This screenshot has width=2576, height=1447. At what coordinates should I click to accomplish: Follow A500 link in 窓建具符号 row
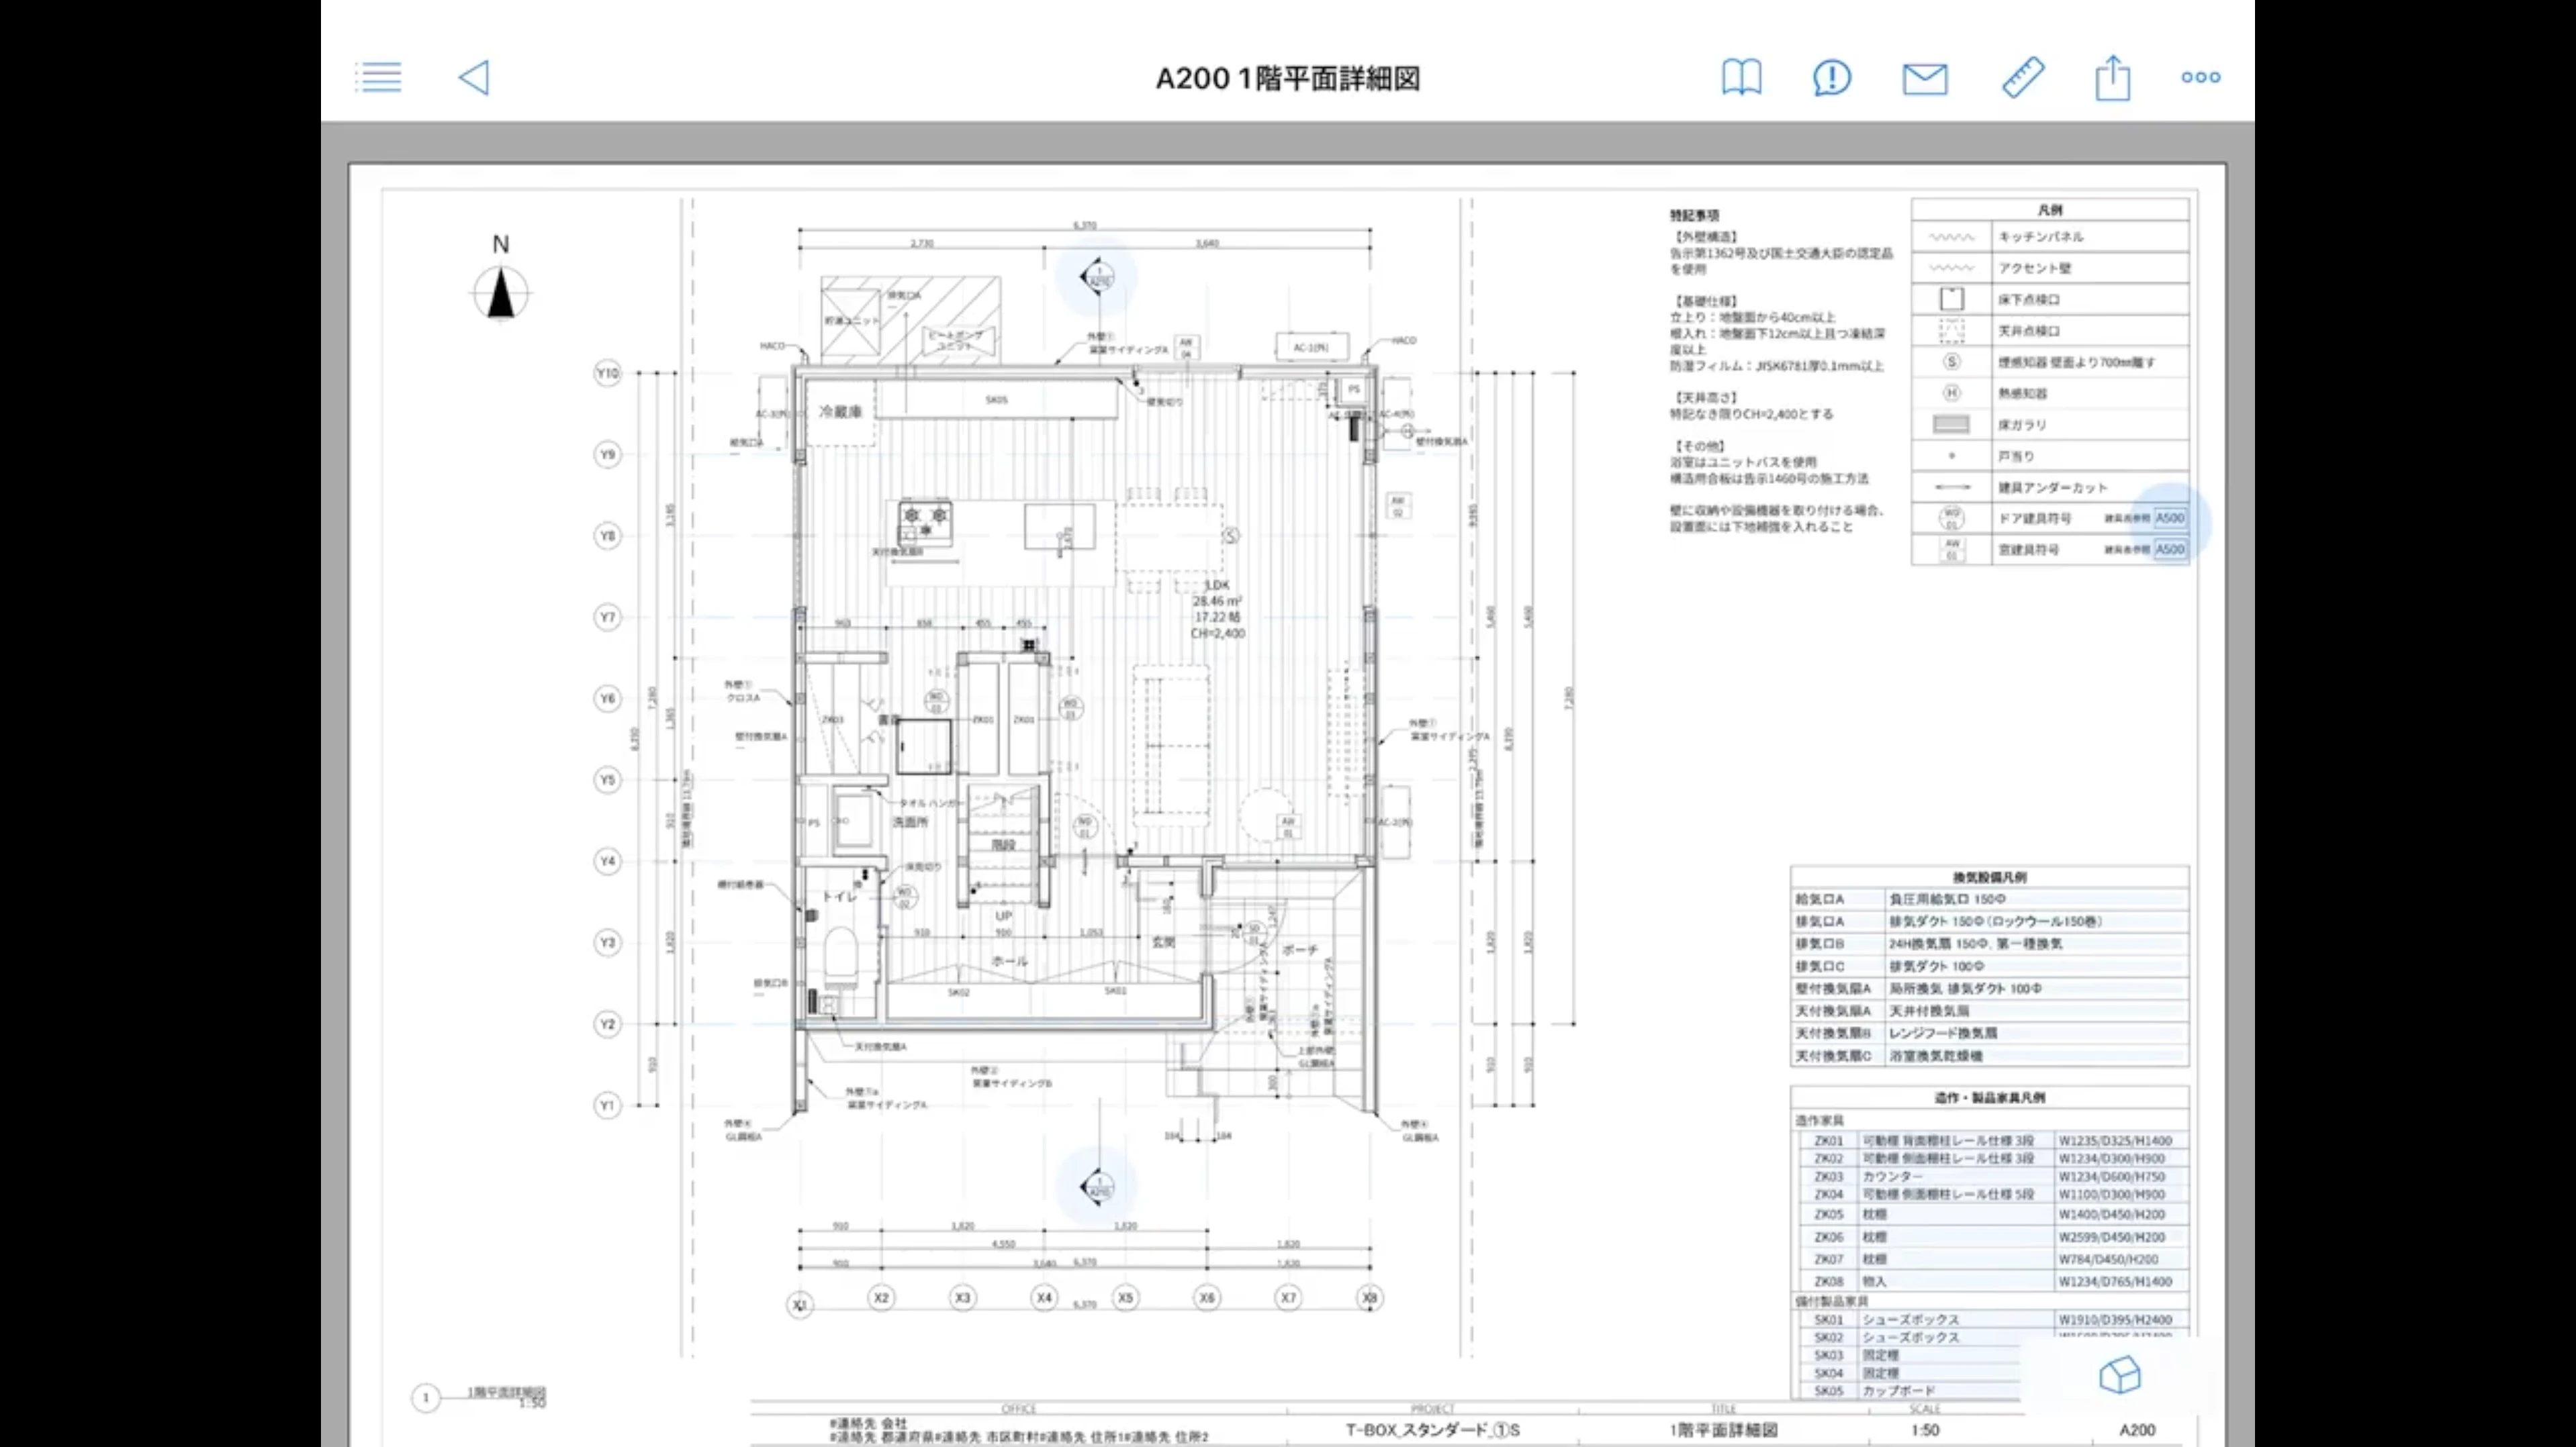click(2169, 550)
